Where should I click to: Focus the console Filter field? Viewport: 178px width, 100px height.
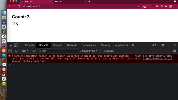click(x=59, y=51)
